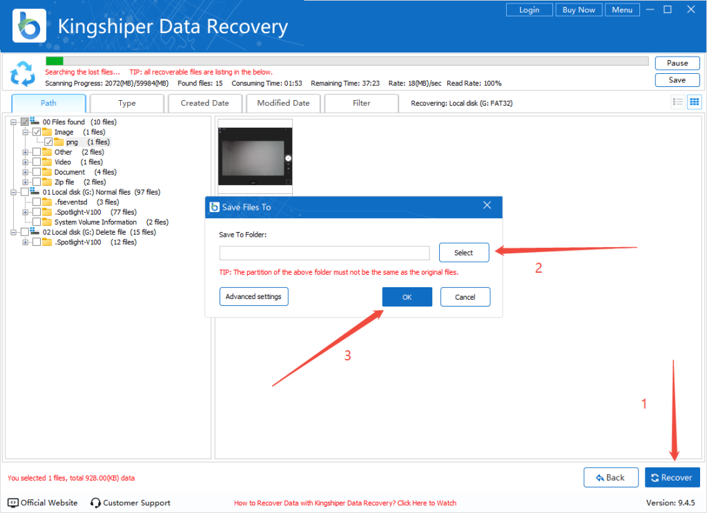Close the Save Files To dialog
707x513 pixels.
click(x=487, y=206)
